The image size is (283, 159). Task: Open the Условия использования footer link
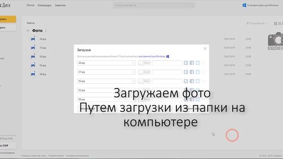coord(77,155)
